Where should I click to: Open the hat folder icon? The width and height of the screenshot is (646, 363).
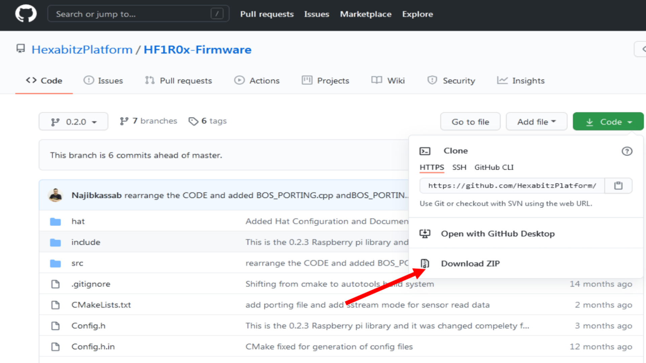[55, 221]
